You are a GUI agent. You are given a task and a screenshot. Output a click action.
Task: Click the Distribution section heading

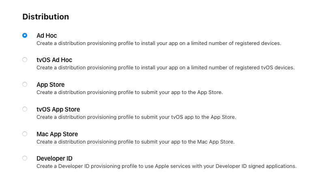[x=46, y=17]
